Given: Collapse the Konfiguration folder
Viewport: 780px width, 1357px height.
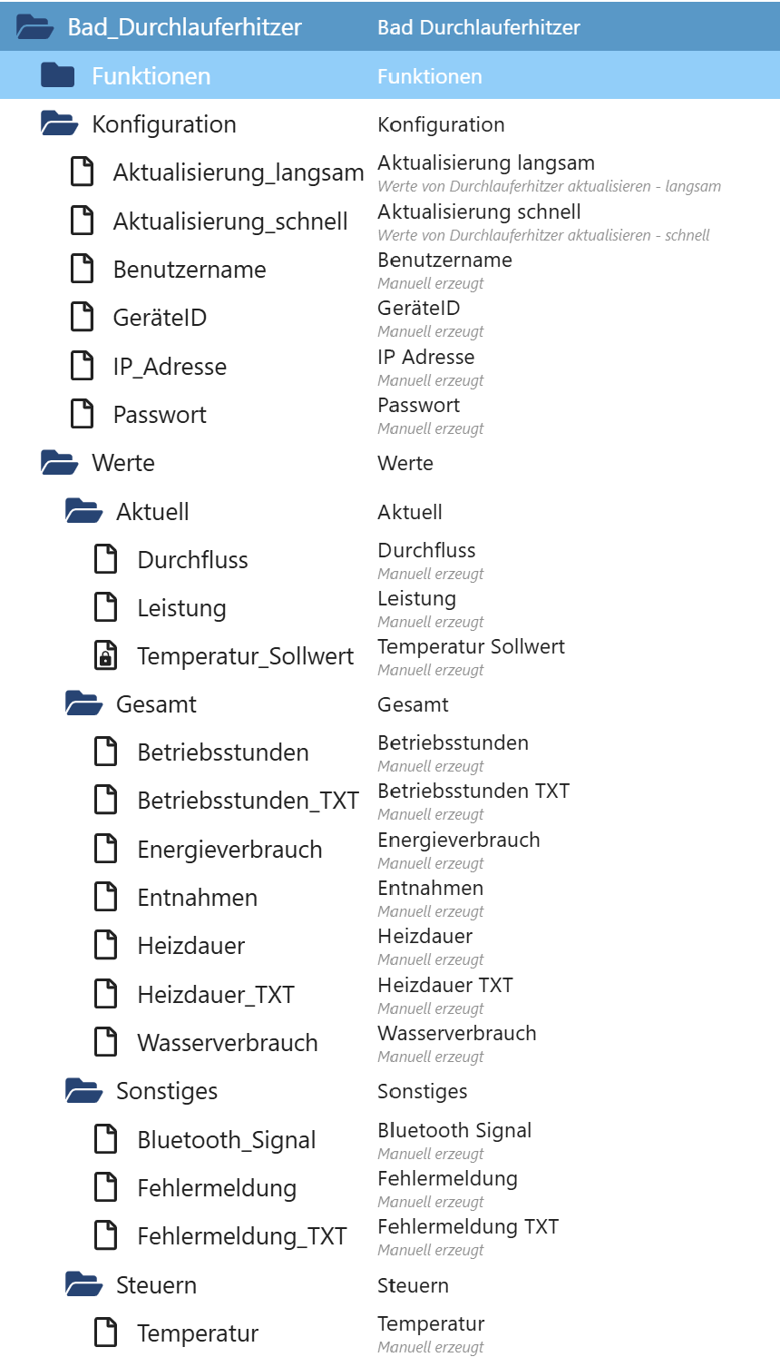Looking at the screenshot, I should pos(59,124).
